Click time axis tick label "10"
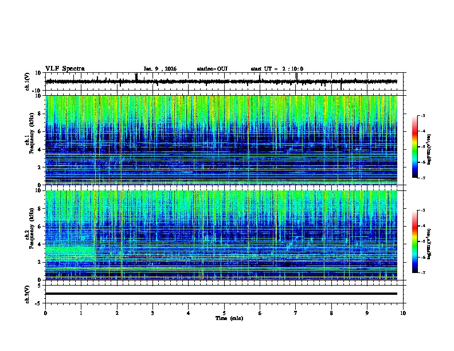Image resolution: width=454 pixels, height=351 pixels. [403, 313]
